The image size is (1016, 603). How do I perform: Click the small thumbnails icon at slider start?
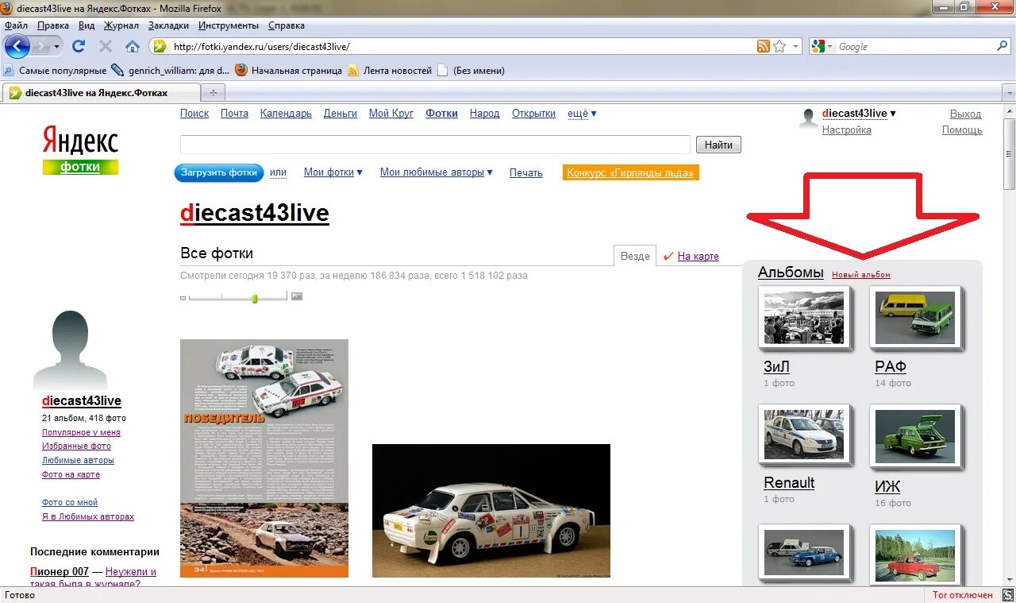[183, 298]
